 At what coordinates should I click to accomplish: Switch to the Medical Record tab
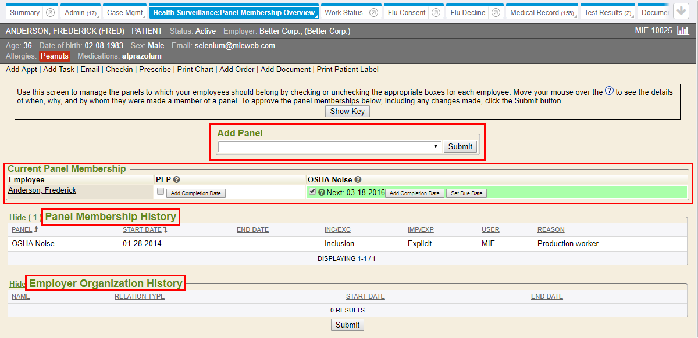point(534,13)
